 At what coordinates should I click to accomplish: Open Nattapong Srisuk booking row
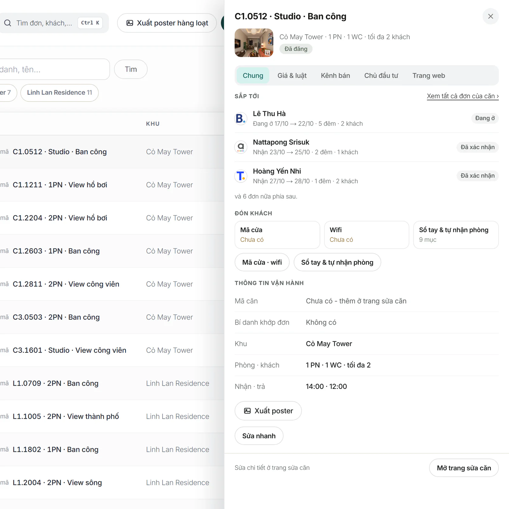tap(366, 147)
